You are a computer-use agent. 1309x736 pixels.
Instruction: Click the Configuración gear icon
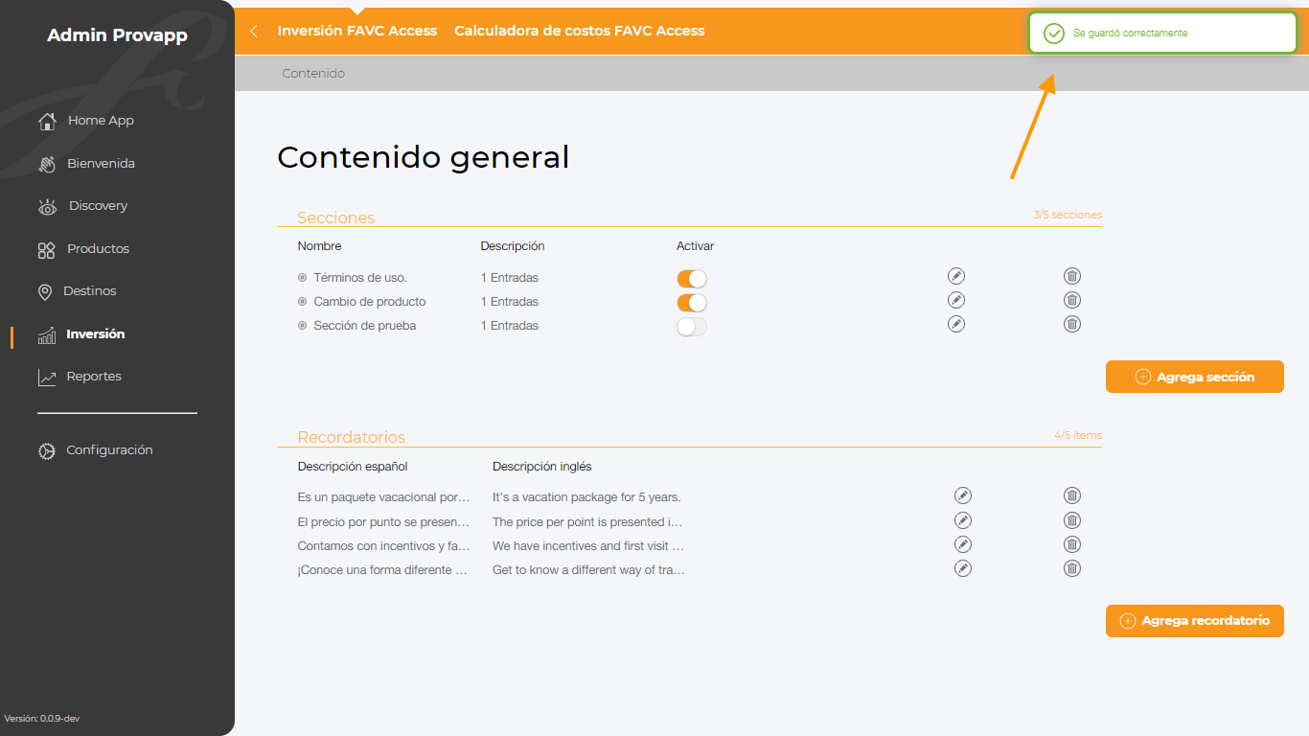point(47,450)
